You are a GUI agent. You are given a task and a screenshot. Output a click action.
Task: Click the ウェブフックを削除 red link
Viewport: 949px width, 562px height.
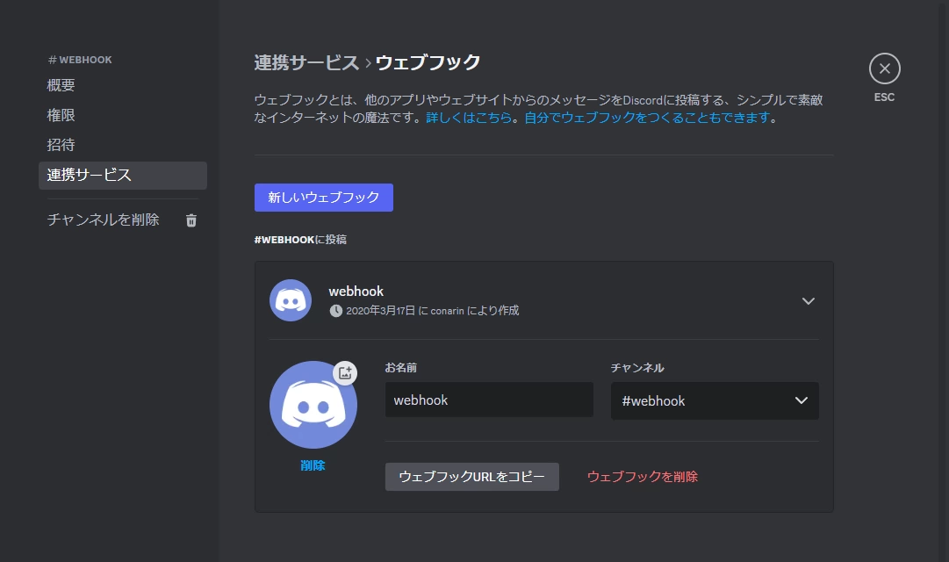click(642, 476)
